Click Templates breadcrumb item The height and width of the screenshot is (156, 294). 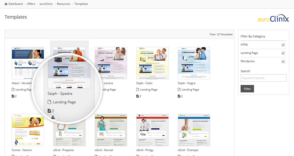click(81, 4)
